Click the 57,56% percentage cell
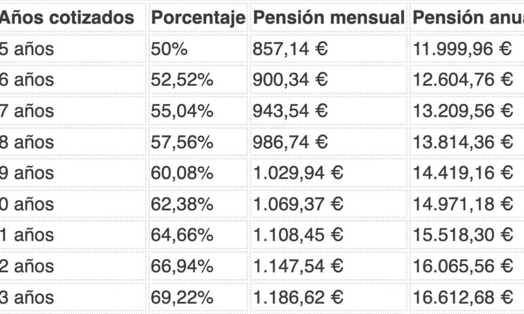The image size is (524, 314). 182,142
